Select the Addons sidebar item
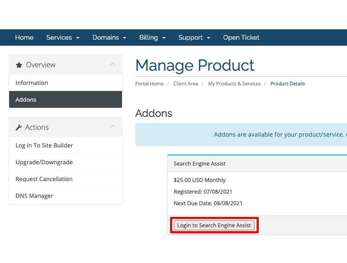 26,100
